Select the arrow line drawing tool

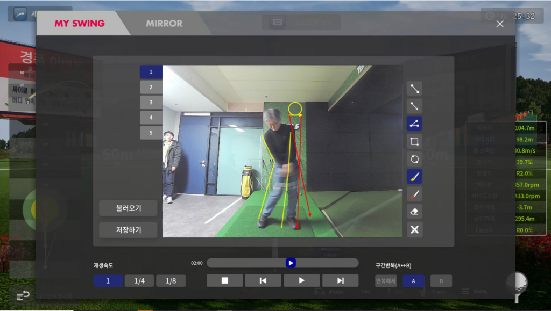pyautogui.click(x=414, y=106)
